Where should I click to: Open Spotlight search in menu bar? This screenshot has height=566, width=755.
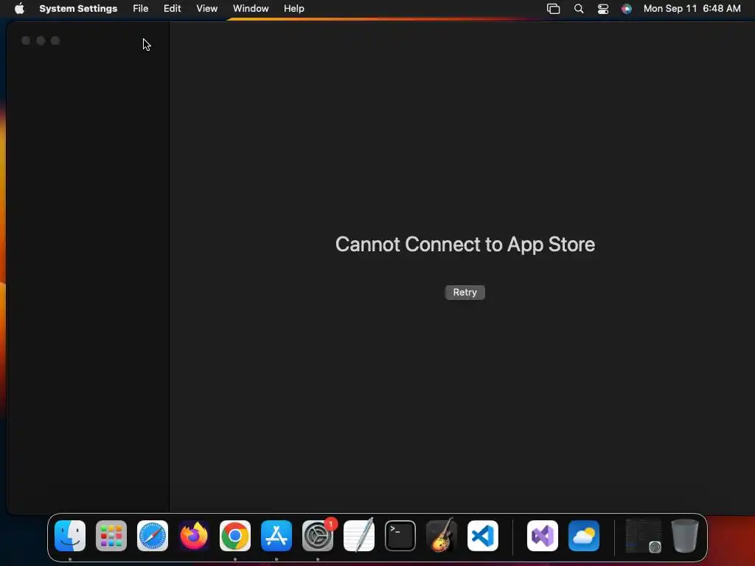pos(579,9)
